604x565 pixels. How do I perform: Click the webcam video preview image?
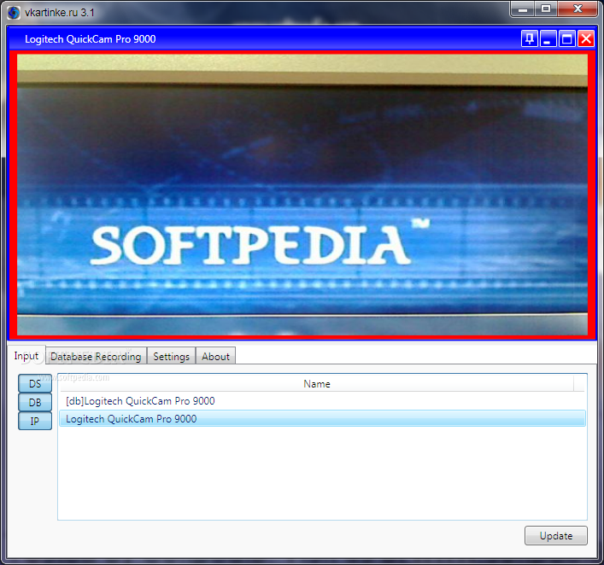tap(302, 195)
